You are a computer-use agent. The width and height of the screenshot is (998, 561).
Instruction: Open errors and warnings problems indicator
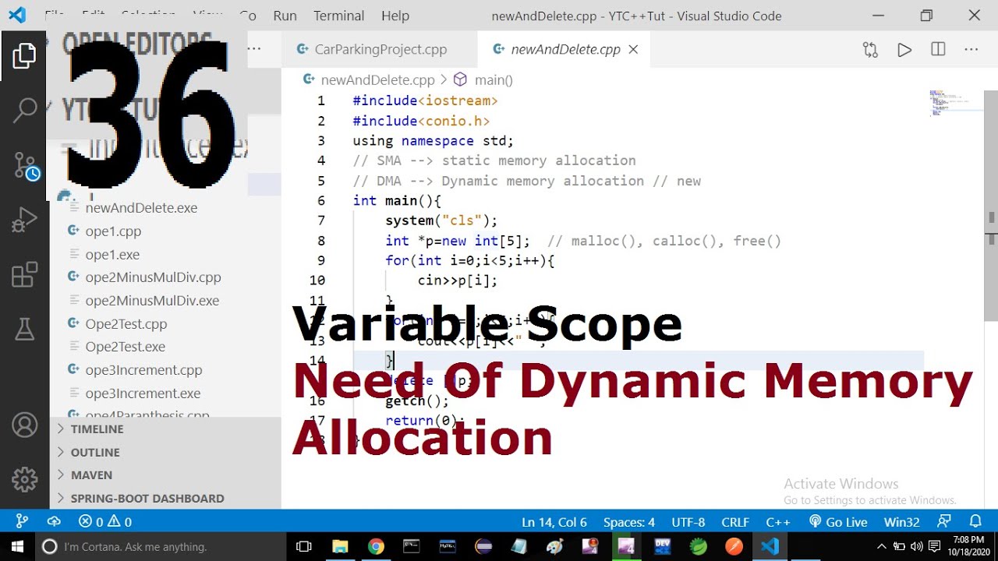[105, 521]
